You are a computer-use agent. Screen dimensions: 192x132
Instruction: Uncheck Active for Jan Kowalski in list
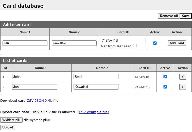click(x=165, y=87)
